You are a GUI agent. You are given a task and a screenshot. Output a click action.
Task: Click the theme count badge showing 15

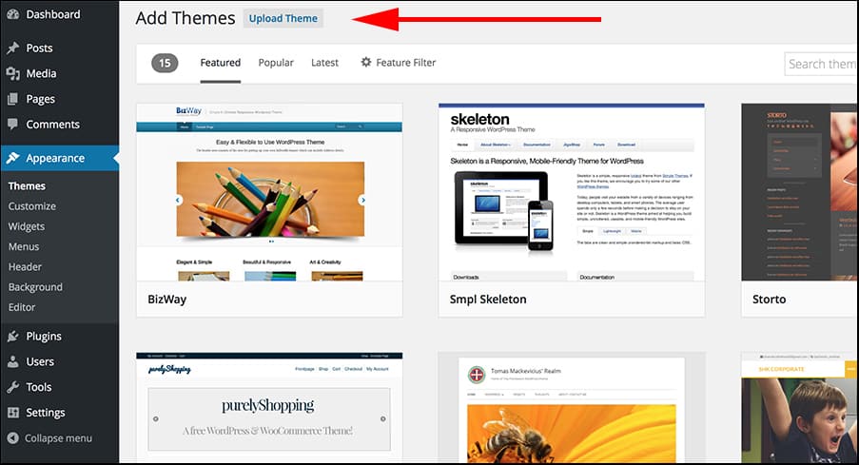coord(165,63)
